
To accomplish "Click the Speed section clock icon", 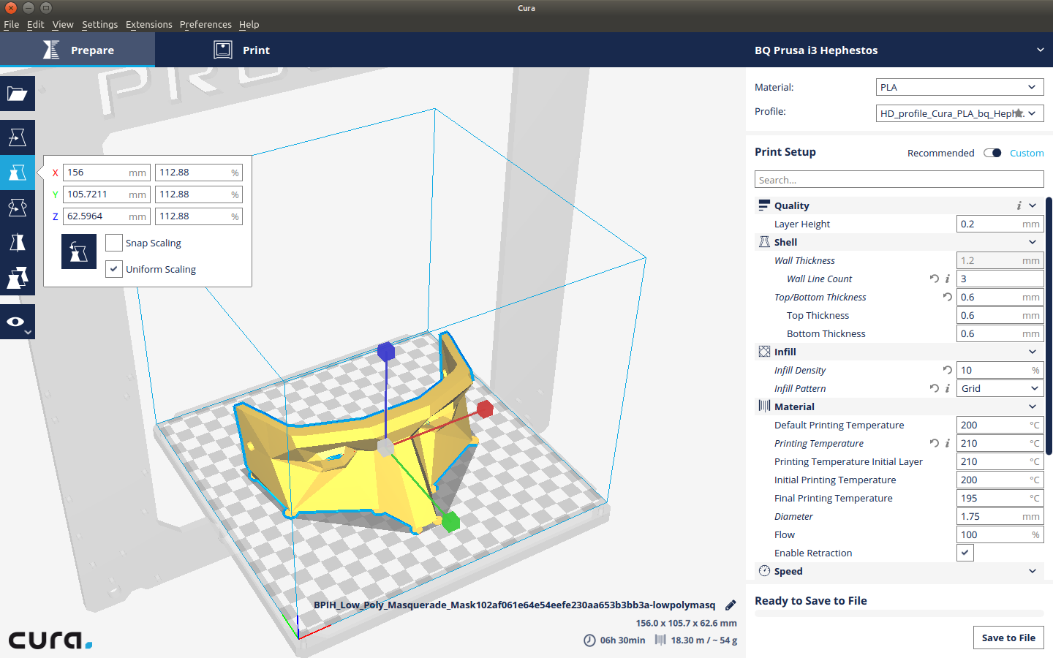I will [x=764, y=571].
